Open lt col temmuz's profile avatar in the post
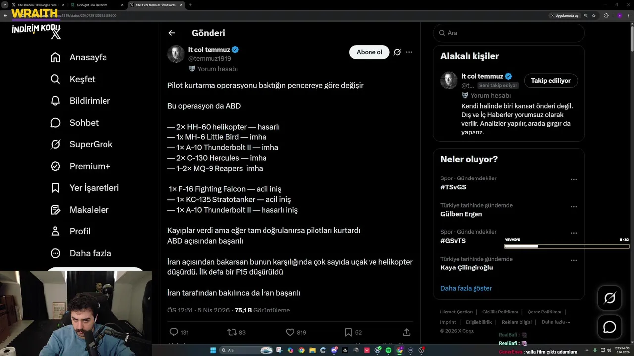 click(x=176, y=54)
